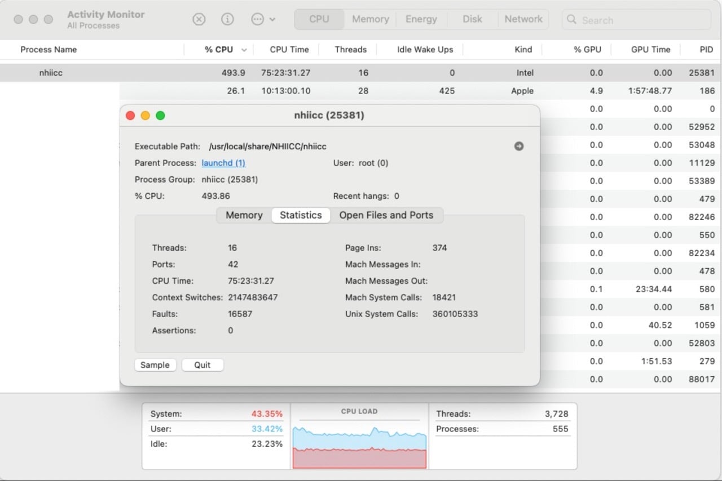Sort by Kind column header
This screenshot has width=722, height=481.
[523, 50]
